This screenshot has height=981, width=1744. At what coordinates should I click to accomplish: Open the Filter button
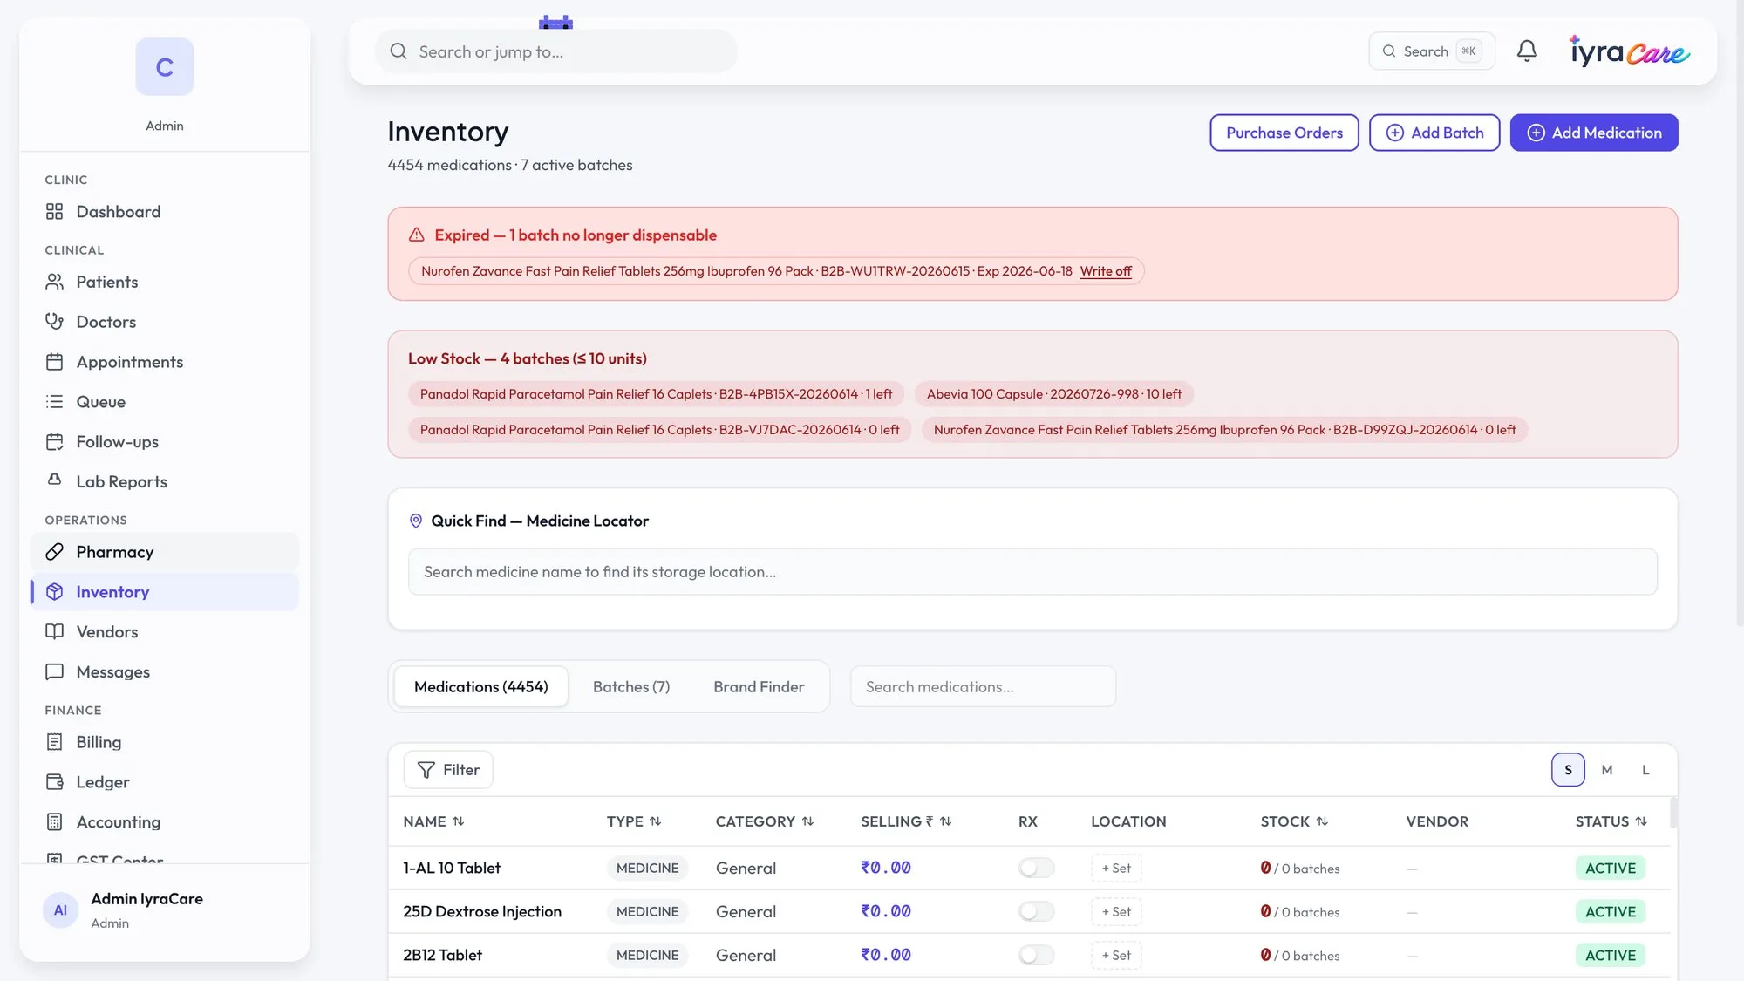[x=448, y=770]
